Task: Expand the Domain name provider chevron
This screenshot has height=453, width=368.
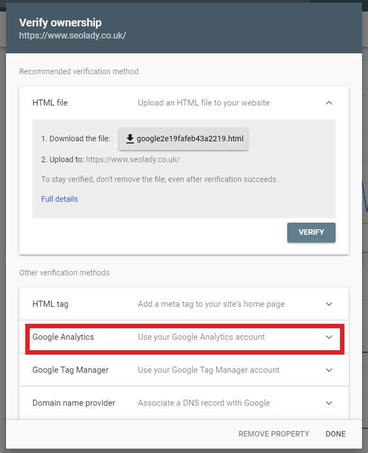Action: coord(329,403)
